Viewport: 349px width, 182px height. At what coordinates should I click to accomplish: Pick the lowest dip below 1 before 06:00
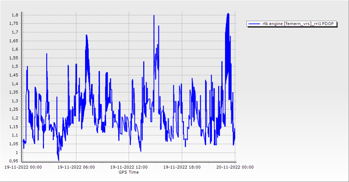58,159
